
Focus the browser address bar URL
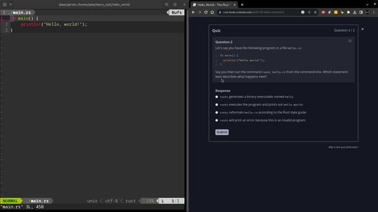(253, 12)
